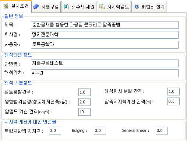Click the 단면명 input field
This screenshot has height=142, width=187.
pyautogui.click(x=105, y=63)
